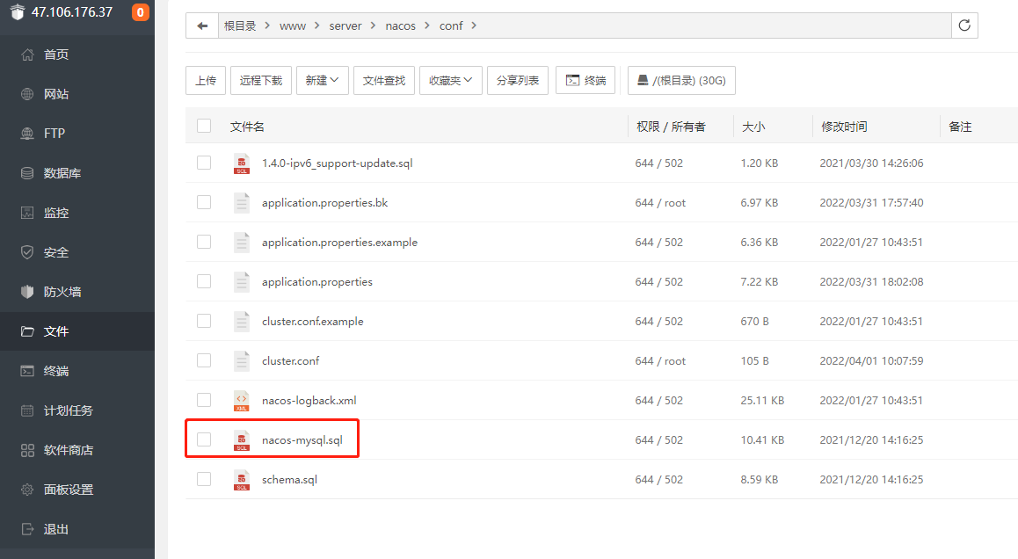Click the globe icon next to 网站
The image size is (1018, 559).
coord(27,94)
